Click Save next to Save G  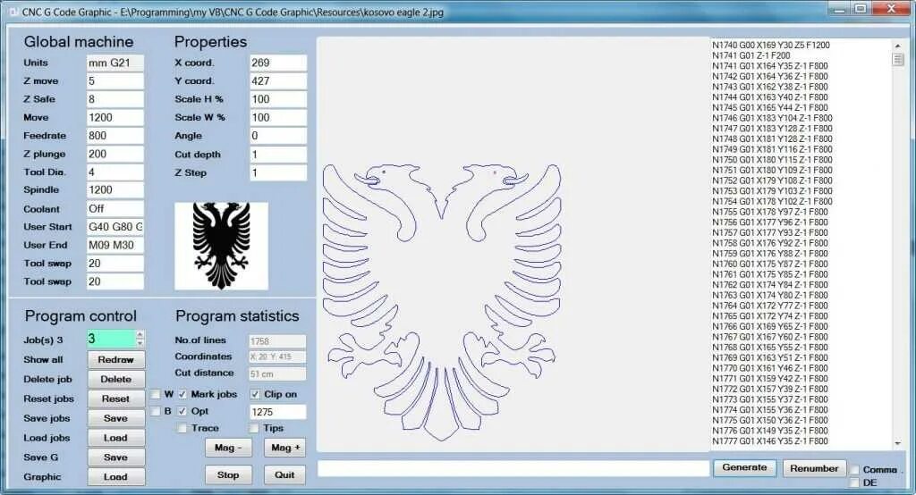[115, 457]
